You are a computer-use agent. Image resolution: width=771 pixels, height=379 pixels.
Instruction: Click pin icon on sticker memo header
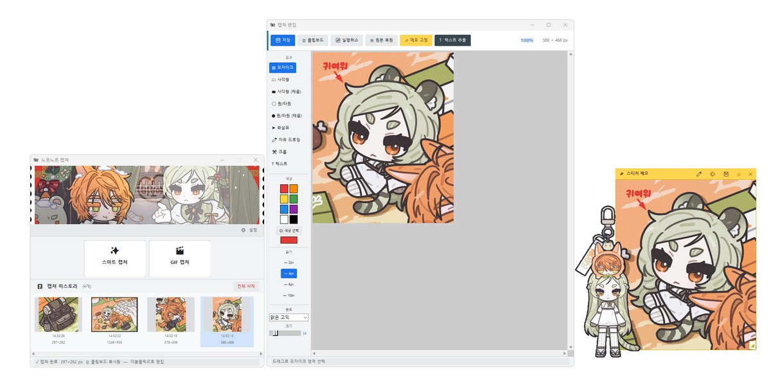tap(739, 174)
